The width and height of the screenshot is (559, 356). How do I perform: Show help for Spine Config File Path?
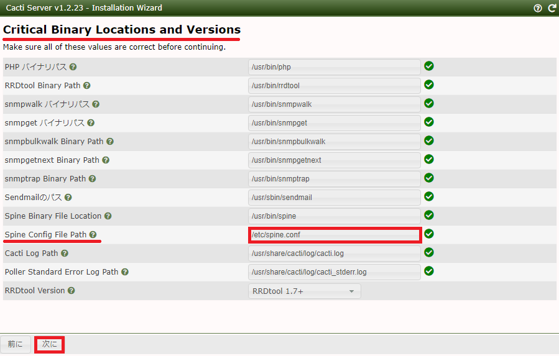click(x=93, y=234)
